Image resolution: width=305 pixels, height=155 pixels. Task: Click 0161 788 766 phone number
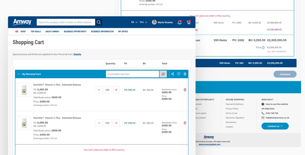pos(272,113)
